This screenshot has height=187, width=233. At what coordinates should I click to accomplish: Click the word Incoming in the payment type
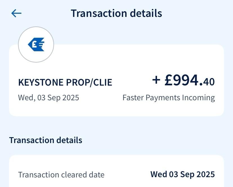coord(198,97)
